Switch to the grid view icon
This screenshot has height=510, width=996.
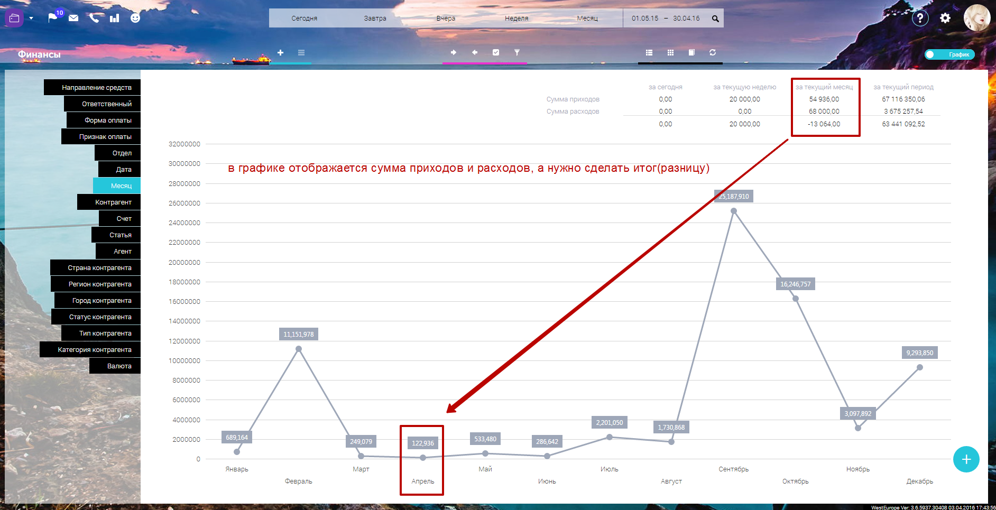click(x=670, y=52)
